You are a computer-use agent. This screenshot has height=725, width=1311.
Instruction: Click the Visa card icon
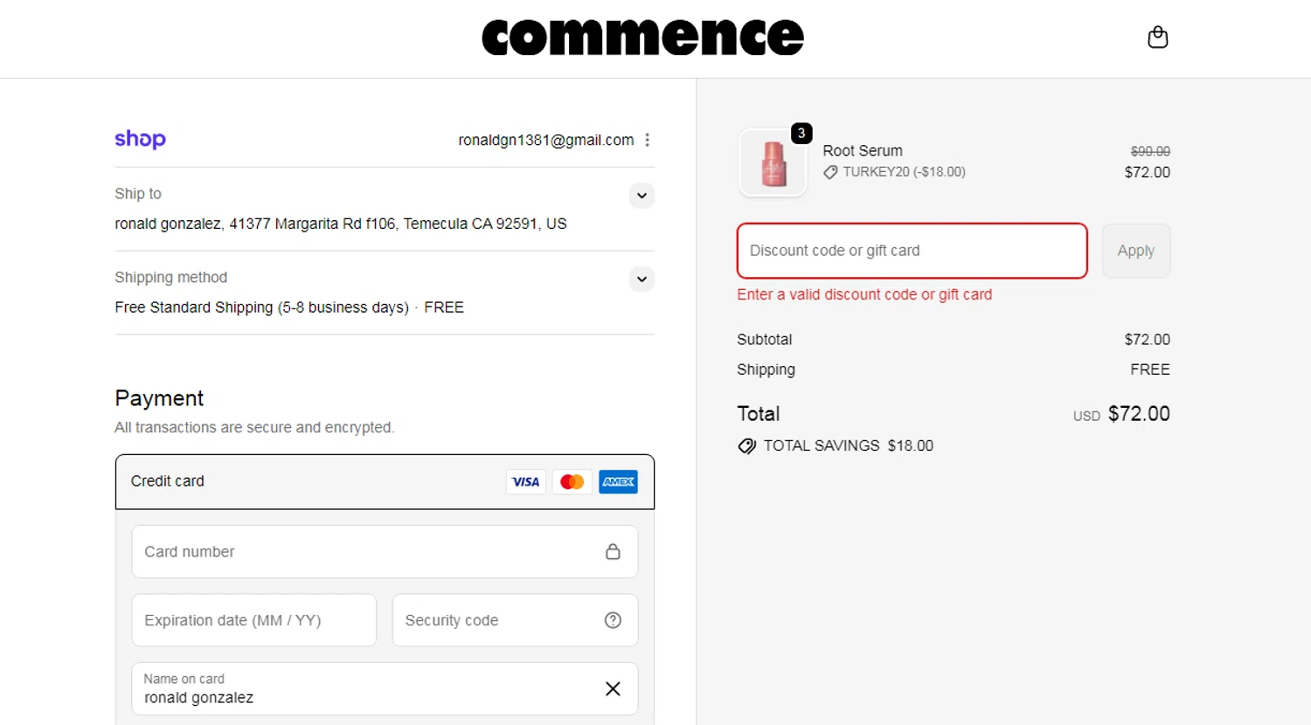tap(525, 481)
